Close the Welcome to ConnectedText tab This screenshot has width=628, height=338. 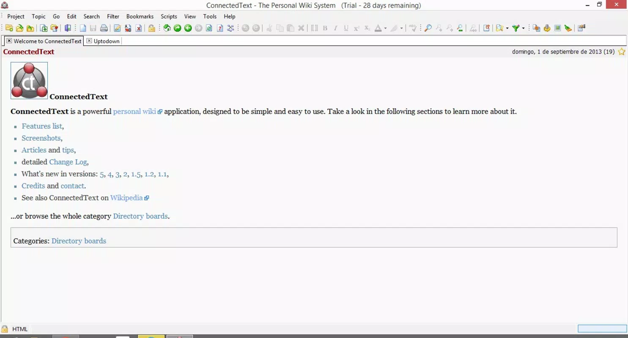pyautogui.click(x=9, y=41)
